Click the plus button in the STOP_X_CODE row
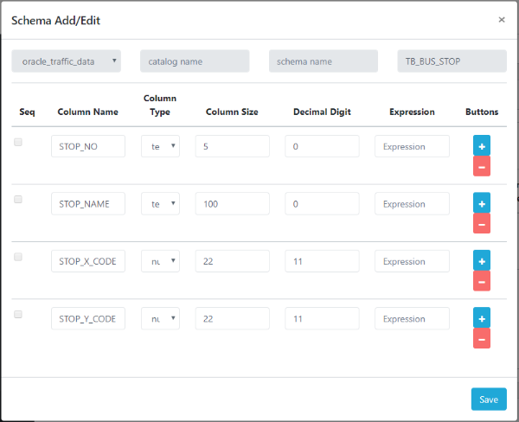Viewport: 519px width, 422px height. click(482, 260)
